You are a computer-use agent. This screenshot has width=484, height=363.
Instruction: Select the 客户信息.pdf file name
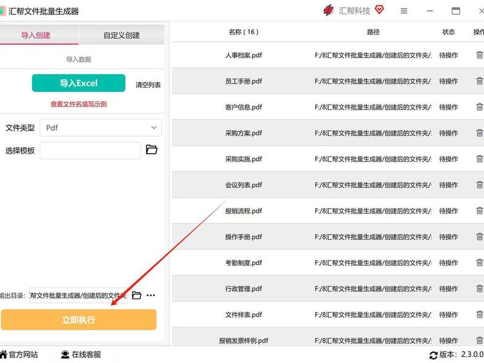click(x=244, y=107)
